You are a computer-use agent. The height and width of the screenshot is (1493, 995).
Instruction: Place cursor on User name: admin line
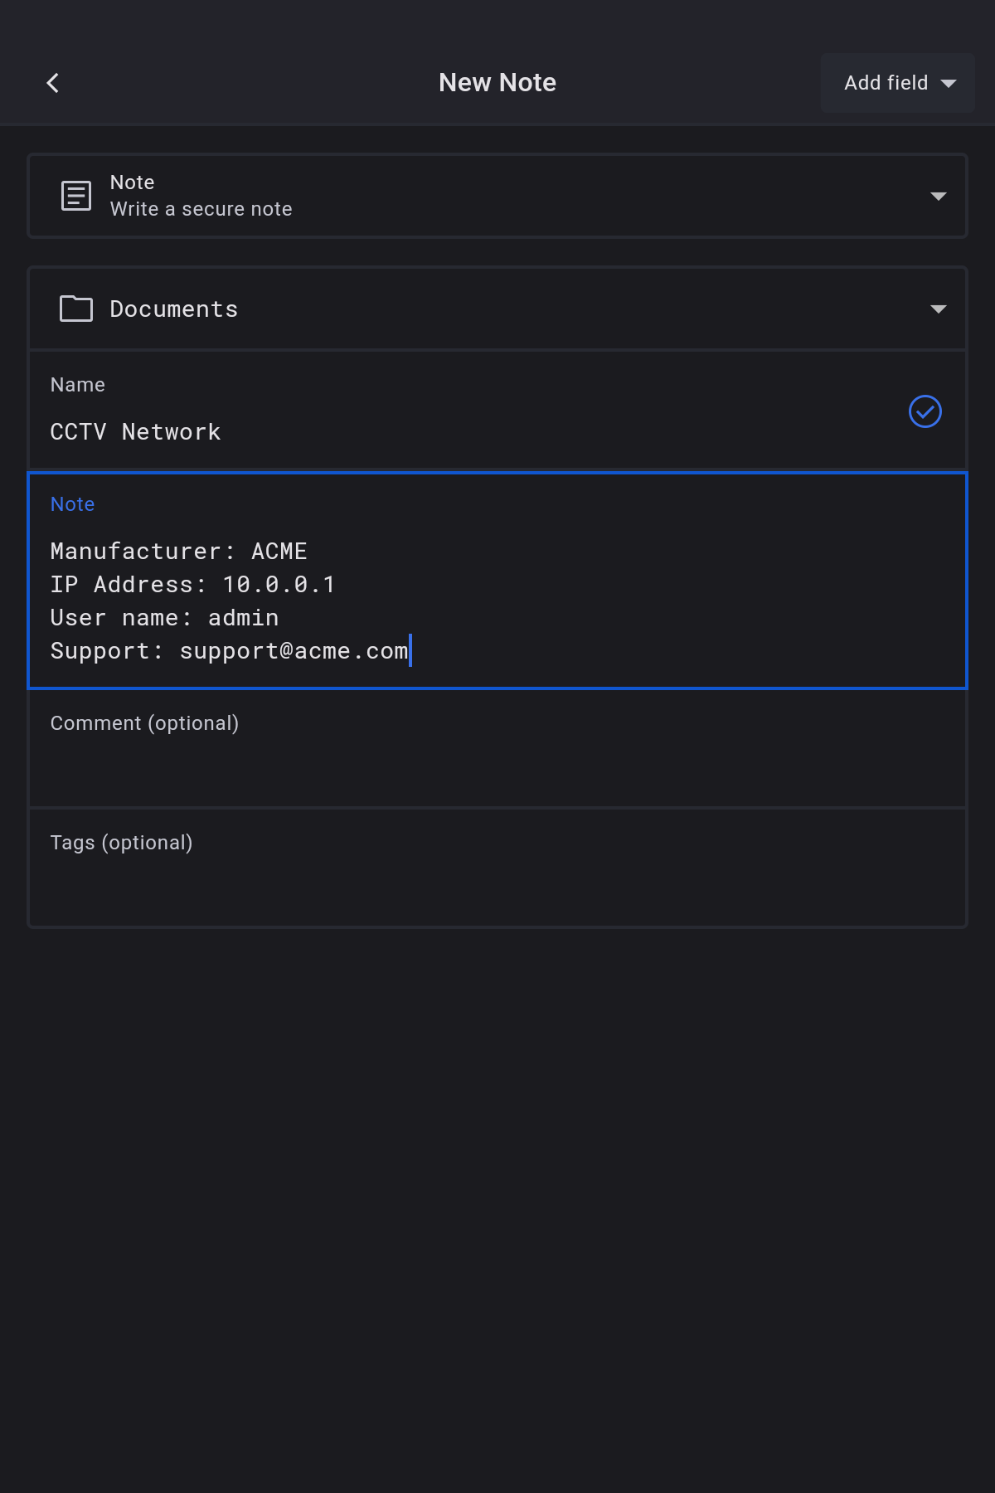click(x=164, y=618)
